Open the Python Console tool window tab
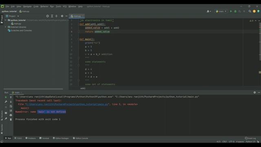Screen dimensions: 261x147 tap(80, 138)
